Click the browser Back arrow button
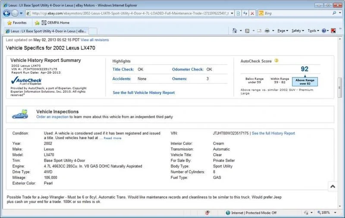This screenshot has width=345, height=218. click(x=6, y=13)
